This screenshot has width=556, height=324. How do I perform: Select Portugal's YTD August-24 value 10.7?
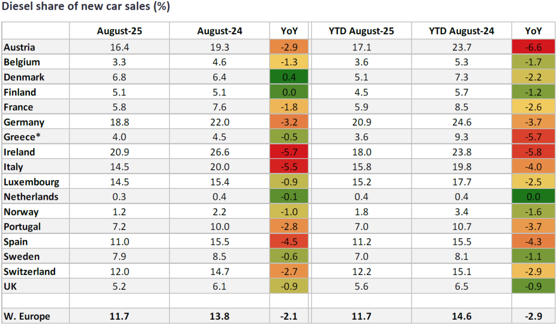(461, 227)
